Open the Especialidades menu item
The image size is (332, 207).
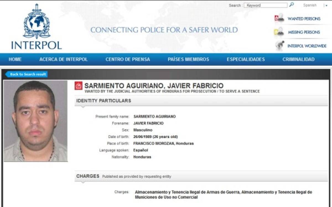pyautogui.click(x=246, y=59)
